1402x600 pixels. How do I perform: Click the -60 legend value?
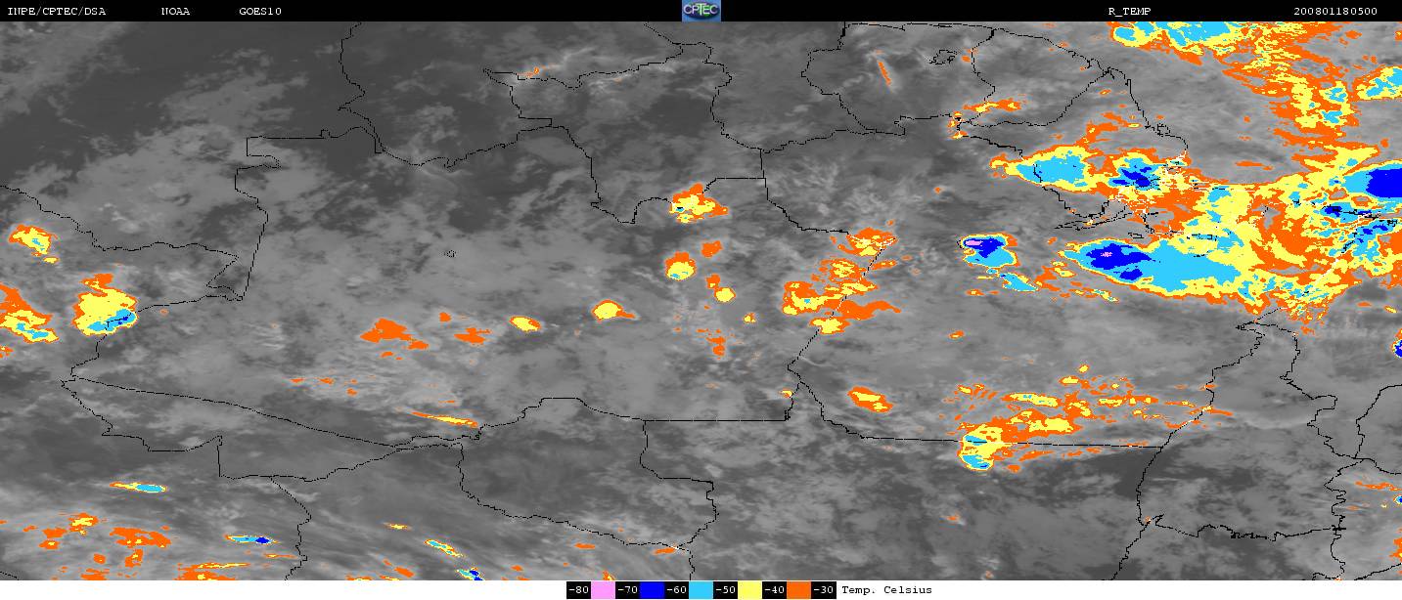[x=676, y=590]
